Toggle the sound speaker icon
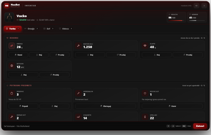 coord(196,6)
